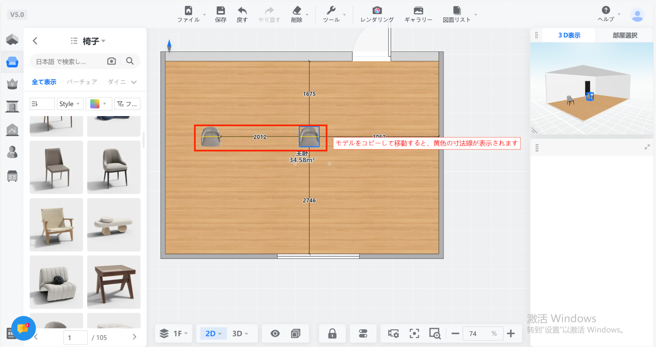Click the page number input field
Viewport: 656px width, 347px height.
point(75,337)
